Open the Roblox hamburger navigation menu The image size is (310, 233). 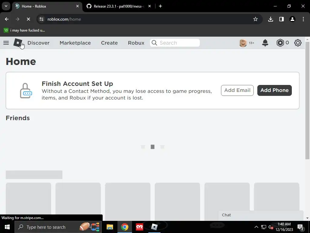coord(6,43)
